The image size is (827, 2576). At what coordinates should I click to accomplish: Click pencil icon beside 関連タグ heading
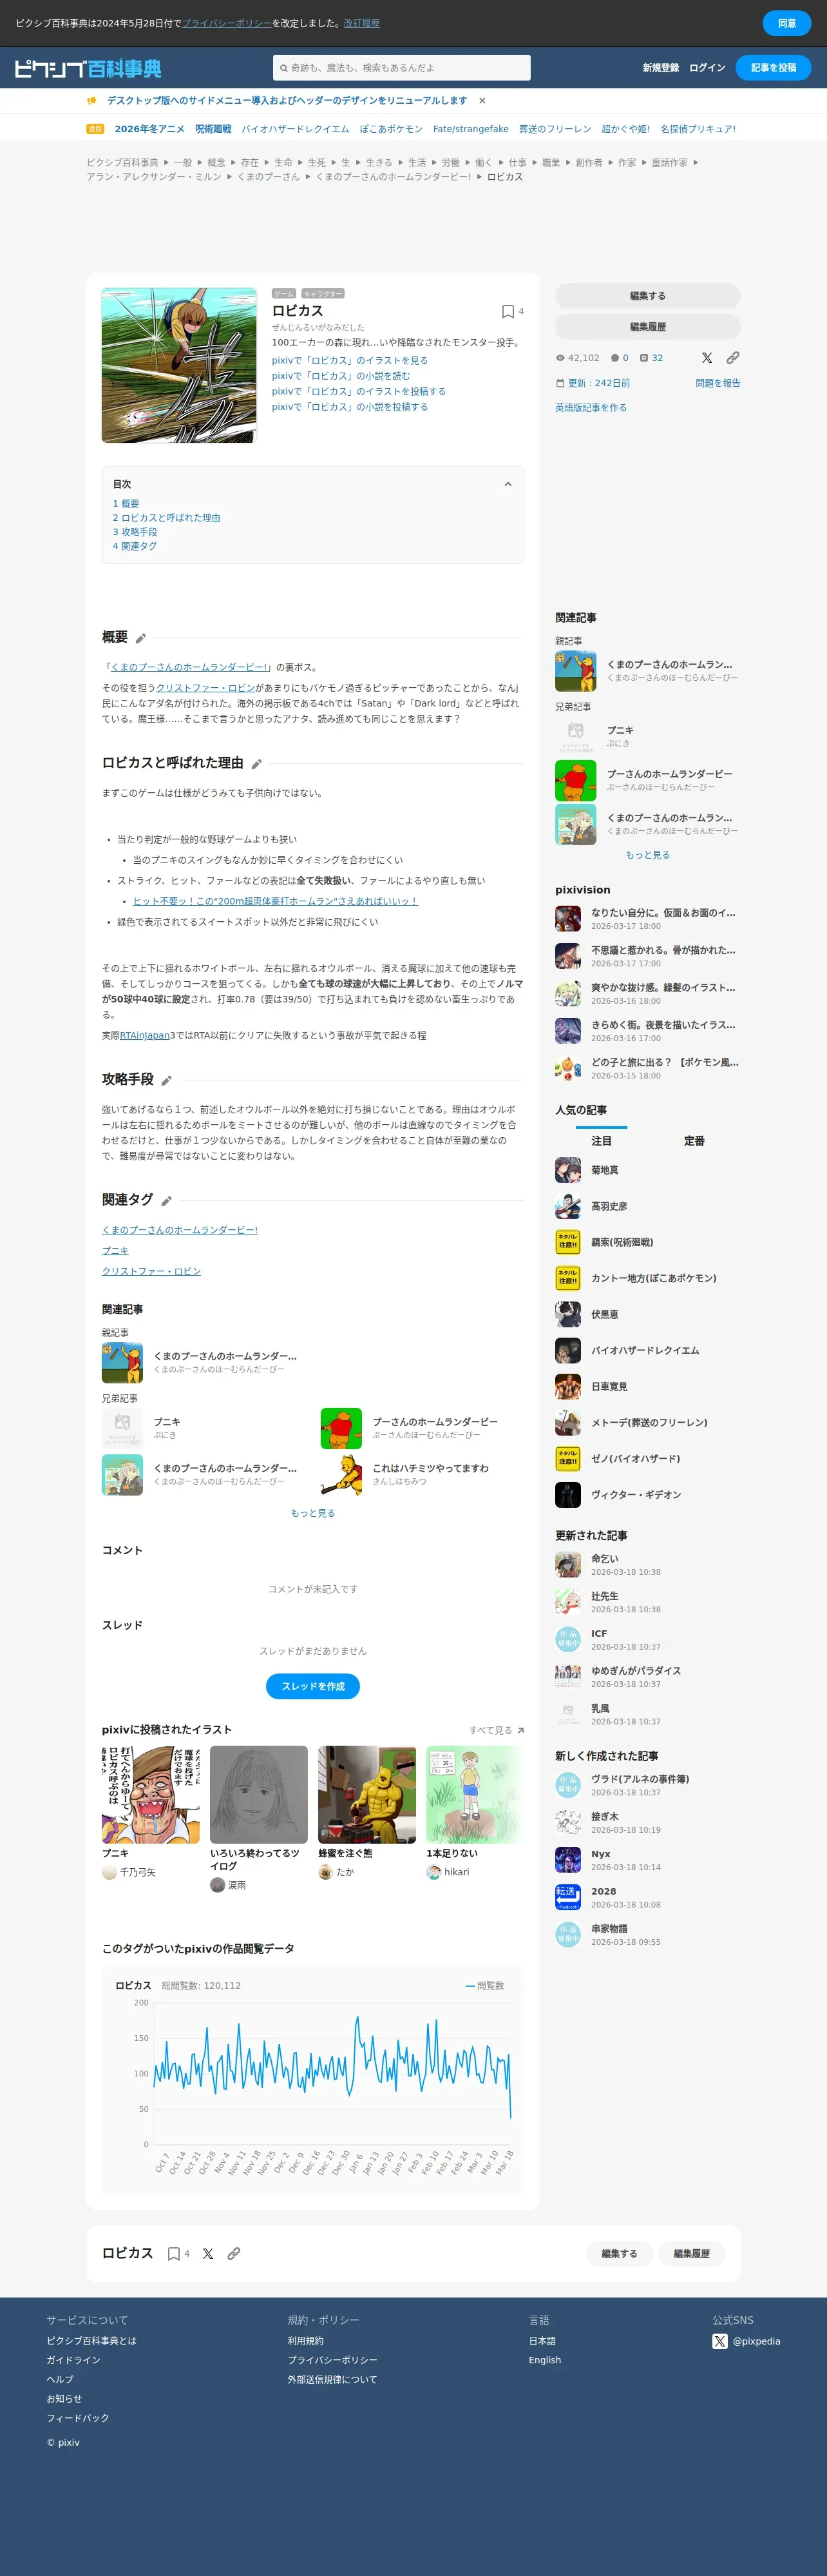(167, 1201)
